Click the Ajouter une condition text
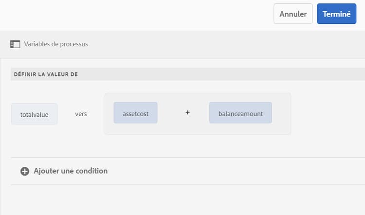The width and height of the screenshot is (365, 215). point(71,171)
